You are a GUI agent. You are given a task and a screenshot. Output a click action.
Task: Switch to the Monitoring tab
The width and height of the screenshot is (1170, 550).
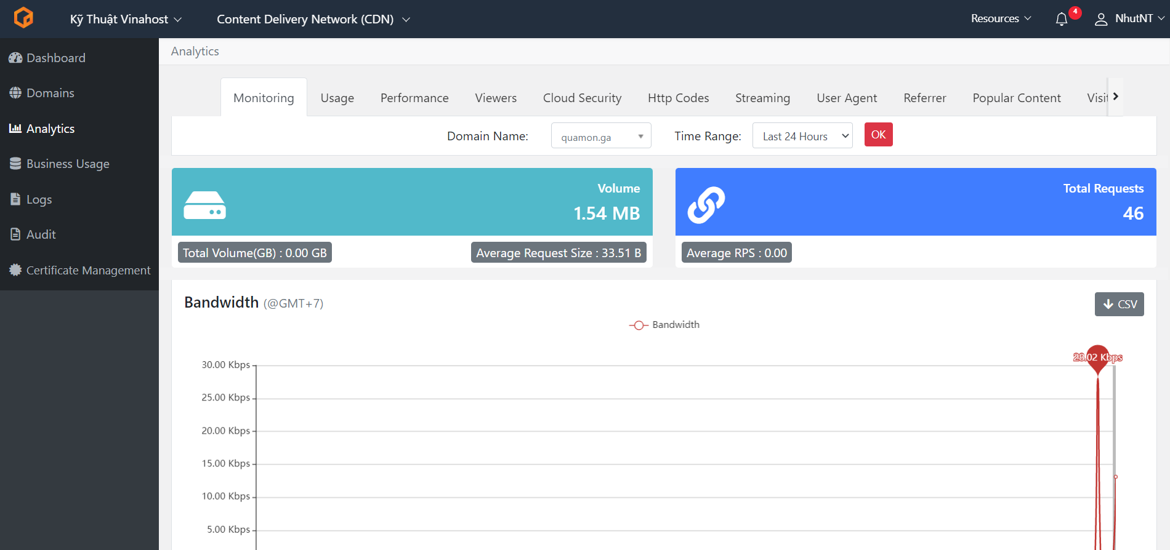coord(264,98)
